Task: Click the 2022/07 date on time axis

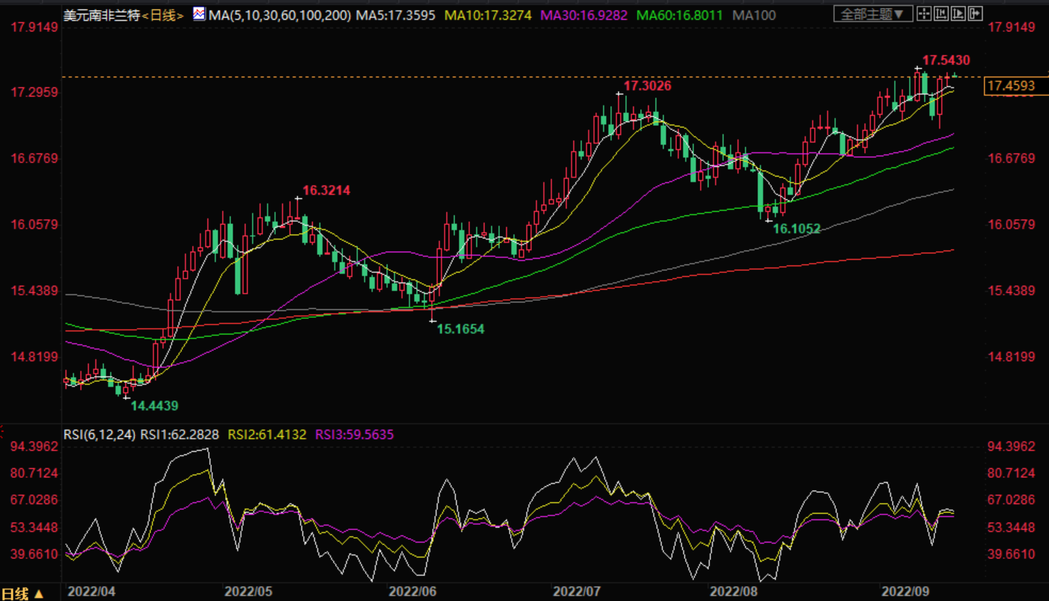Action: pos(577,591)
